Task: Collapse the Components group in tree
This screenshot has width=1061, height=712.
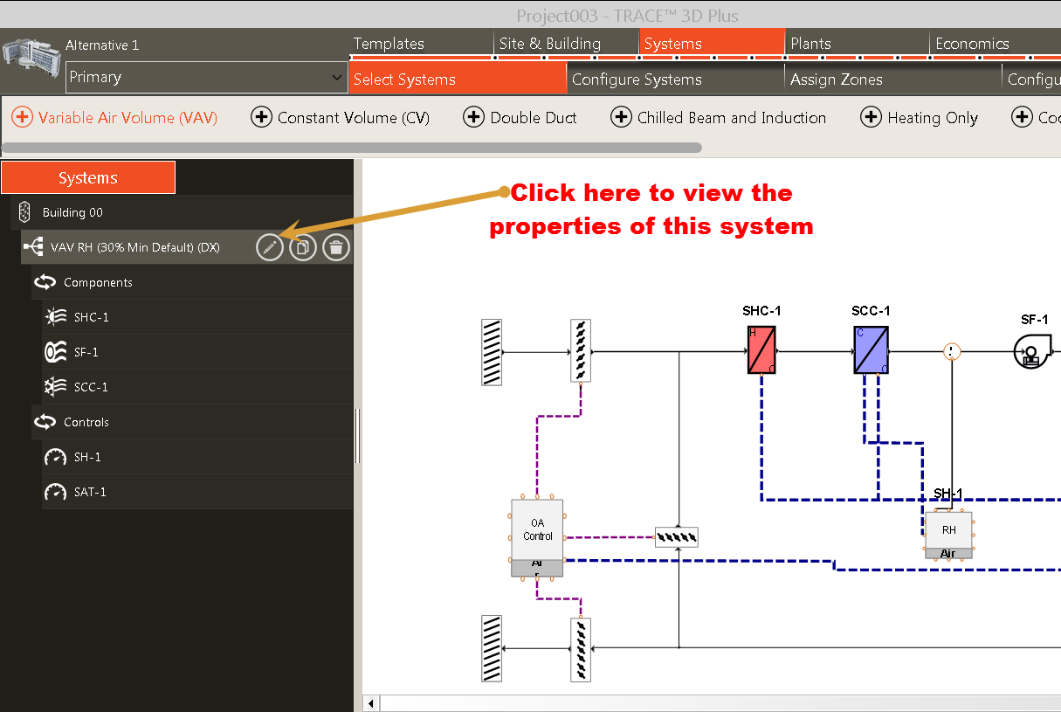Action: 45,283
